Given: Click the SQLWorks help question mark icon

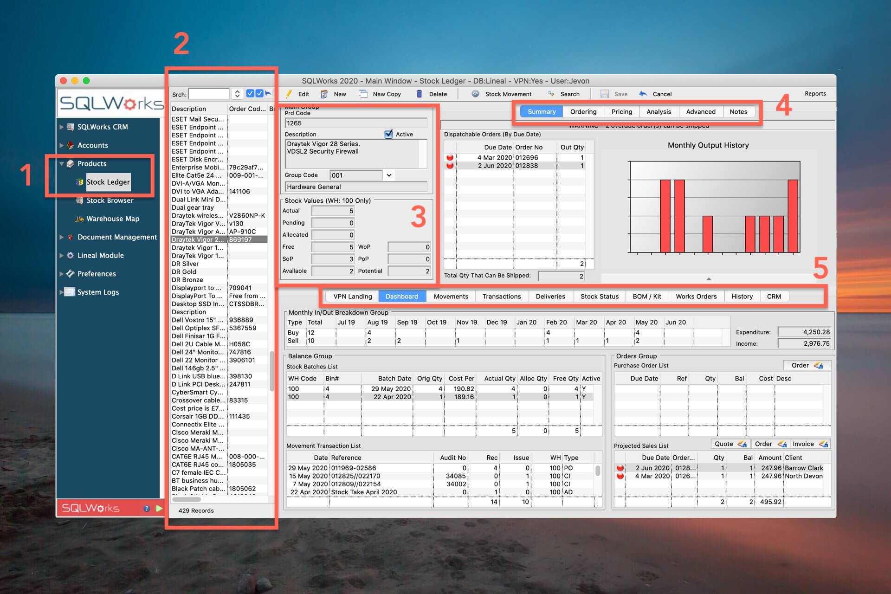Looking at the screenshot, I should point(147,509).
